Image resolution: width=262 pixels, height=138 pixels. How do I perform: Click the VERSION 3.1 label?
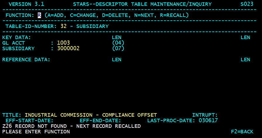click(26, 4)
